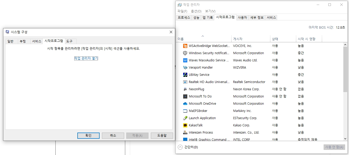This screenshot has height=155, width=349.
Task: Click ESTsecurity Corp. publisher cell
Action: [245, 118]
